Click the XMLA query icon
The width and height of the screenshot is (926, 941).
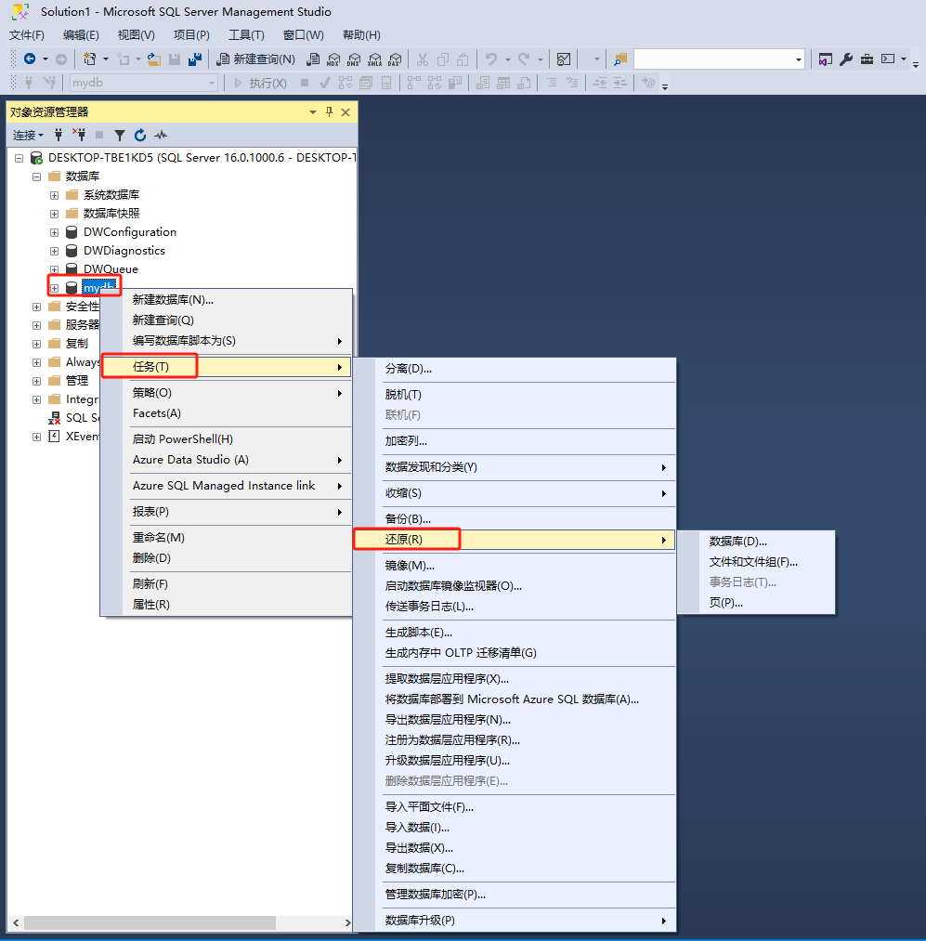tap(374, 59)
